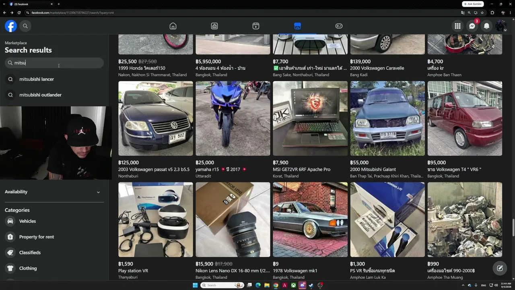Open the red Volkswagen T4 van photo

(465, 118)
